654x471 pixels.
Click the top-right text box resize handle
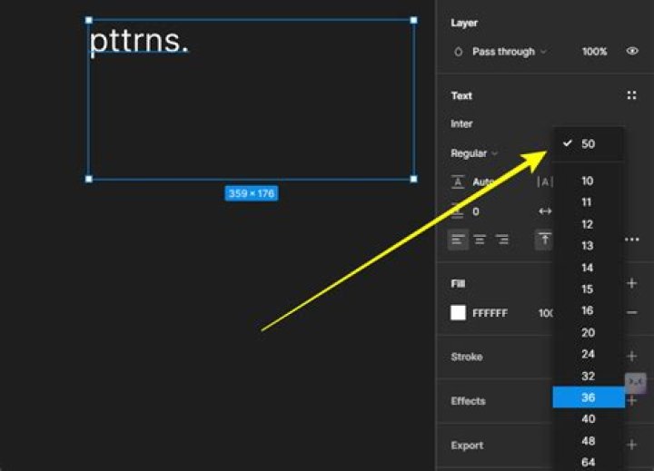point(414,20)
